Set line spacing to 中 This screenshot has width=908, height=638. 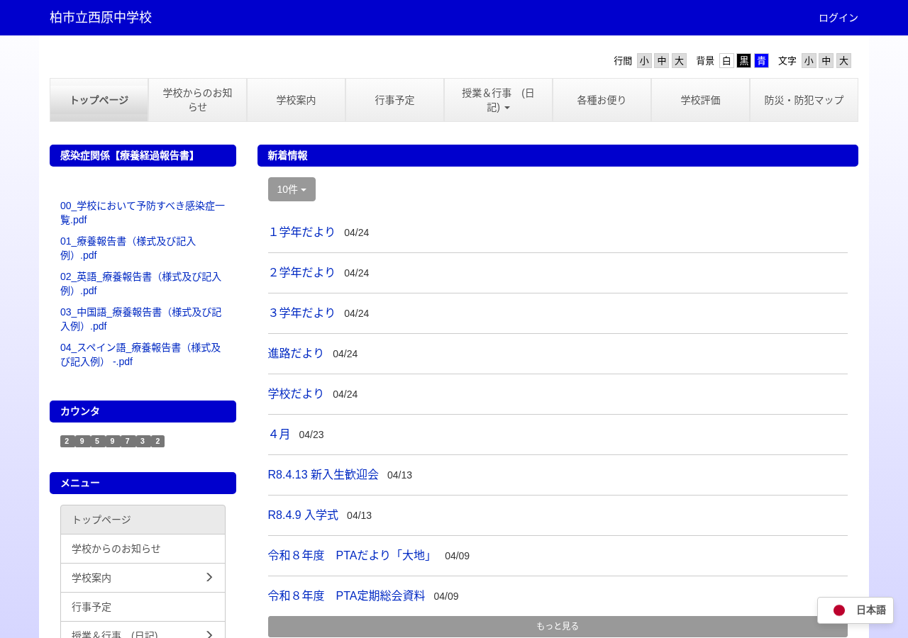pyautogui.click(x=662, y=61)
